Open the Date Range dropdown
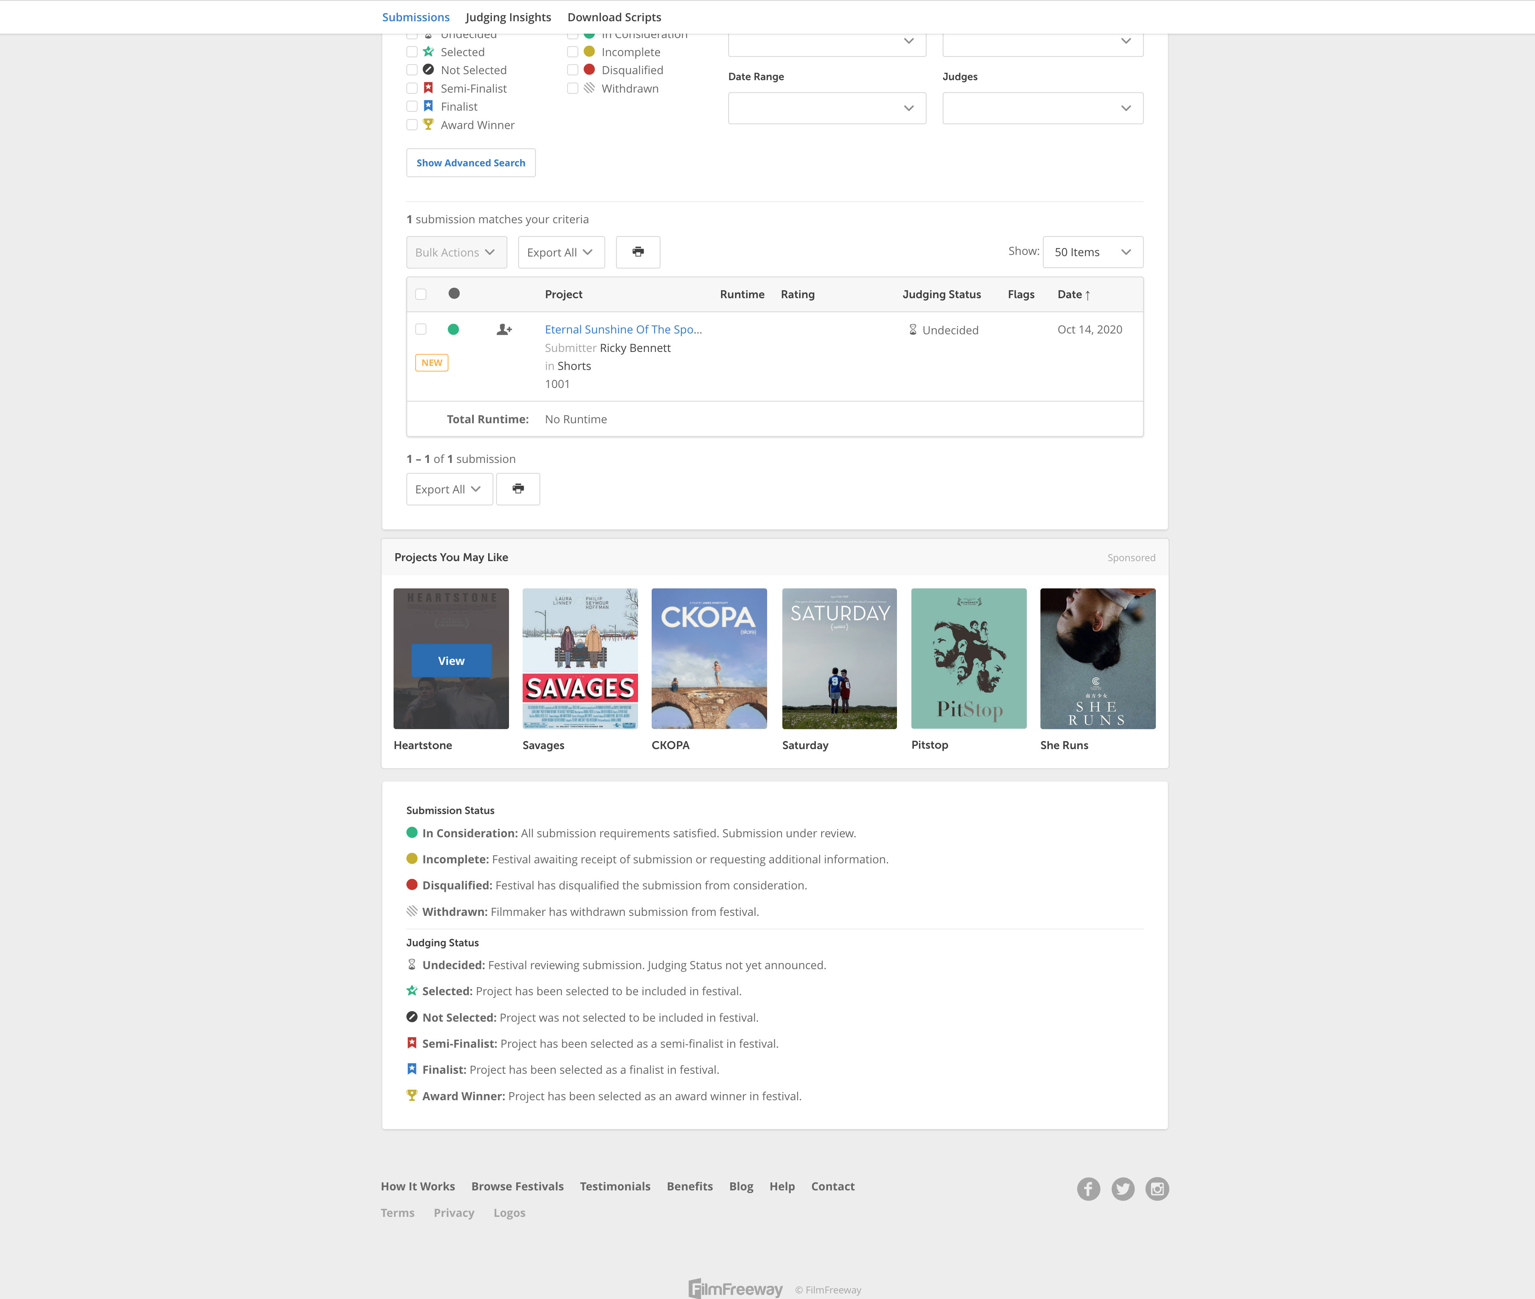1535x1299 pixels. [826, 107]
